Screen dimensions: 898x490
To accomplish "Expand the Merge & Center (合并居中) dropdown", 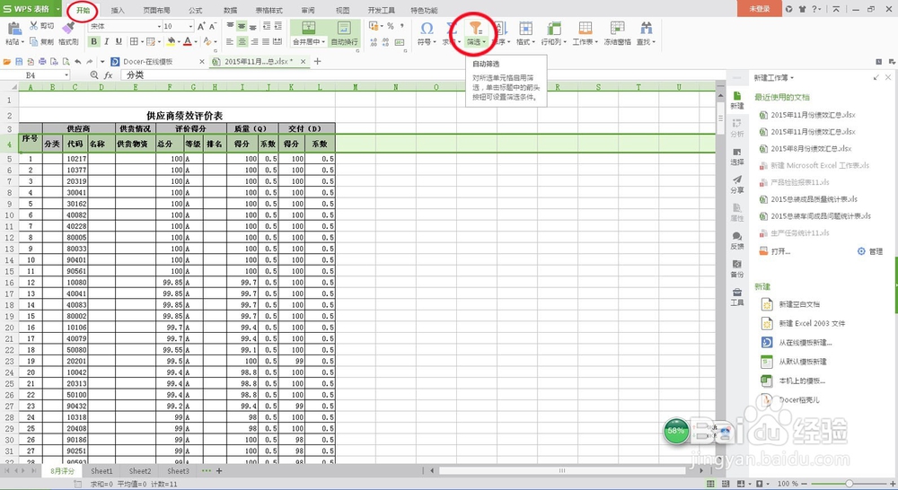I will (x=323, y=42).
